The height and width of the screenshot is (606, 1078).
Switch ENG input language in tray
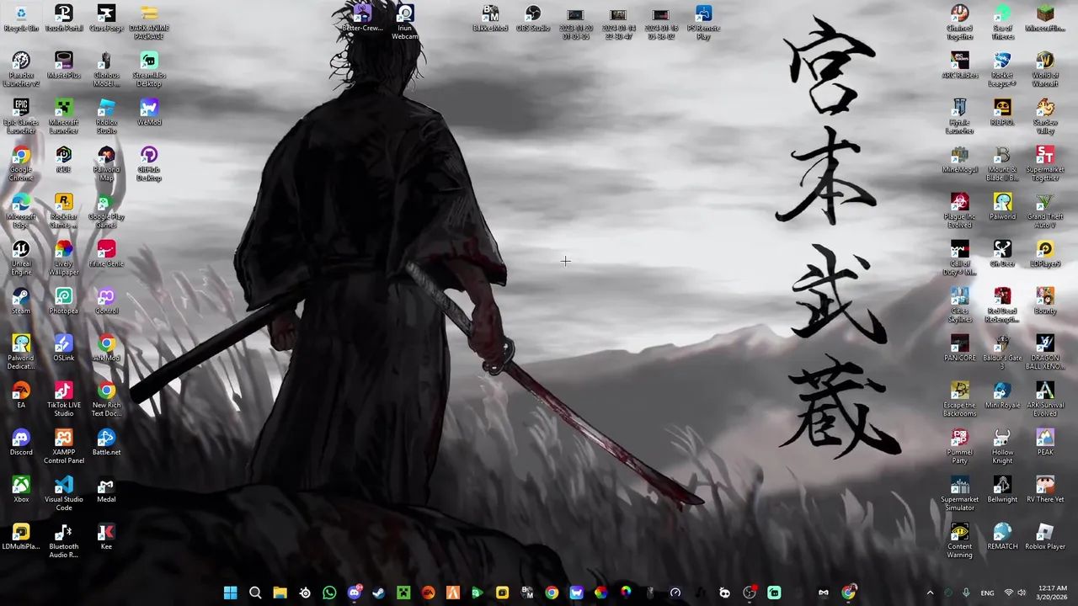(987, 593)
